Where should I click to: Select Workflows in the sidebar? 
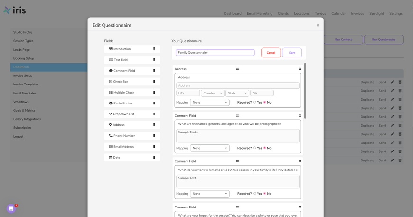[x=21, y=102]
